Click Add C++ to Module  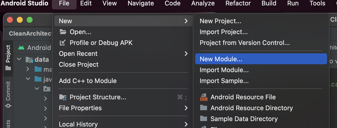click(87, 81)
